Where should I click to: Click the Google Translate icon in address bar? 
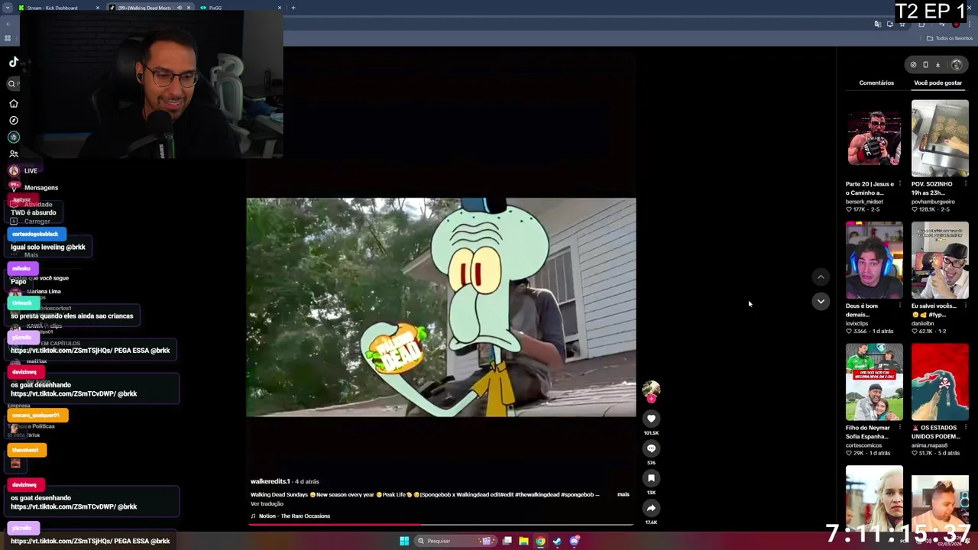878,24
